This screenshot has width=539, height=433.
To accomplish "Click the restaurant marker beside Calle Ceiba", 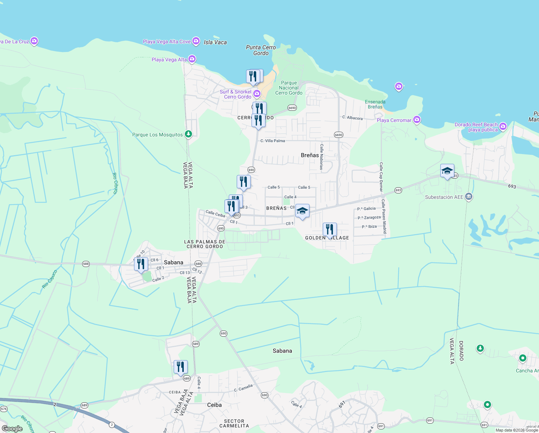I will pyautogui.click(x=232, y=204).
